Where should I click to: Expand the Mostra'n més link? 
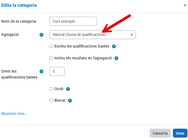point(14,114)
